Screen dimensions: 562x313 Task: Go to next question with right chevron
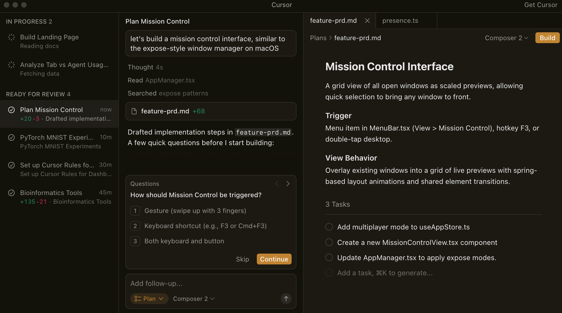[x=288, y=184]
